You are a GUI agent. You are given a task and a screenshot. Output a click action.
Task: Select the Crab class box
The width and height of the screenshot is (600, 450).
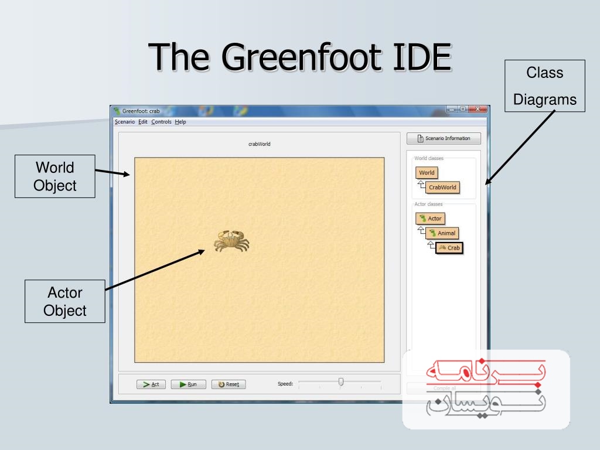tap(449, 248)
